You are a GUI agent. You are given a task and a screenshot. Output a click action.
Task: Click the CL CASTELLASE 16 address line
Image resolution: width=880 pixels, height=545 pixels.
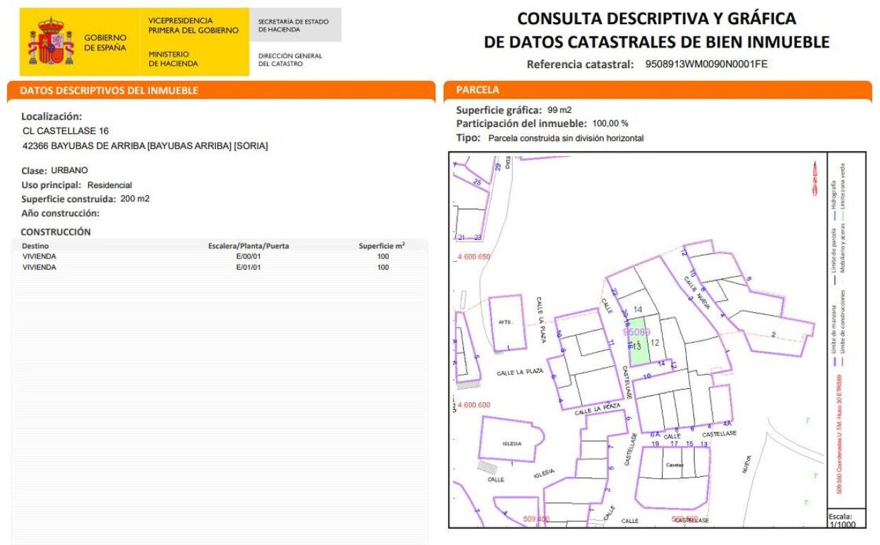coord(66,131)
